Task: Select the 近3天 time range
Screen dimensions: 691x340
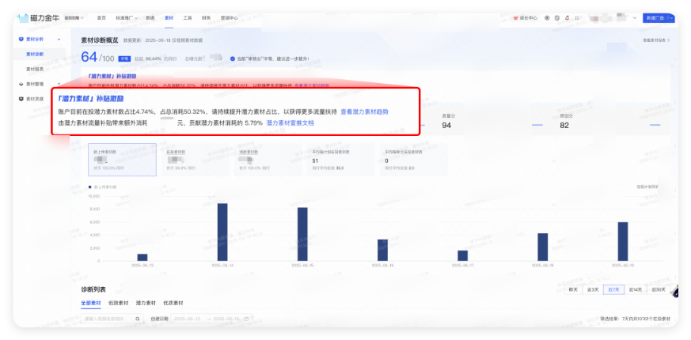Action: click(593, 290)
